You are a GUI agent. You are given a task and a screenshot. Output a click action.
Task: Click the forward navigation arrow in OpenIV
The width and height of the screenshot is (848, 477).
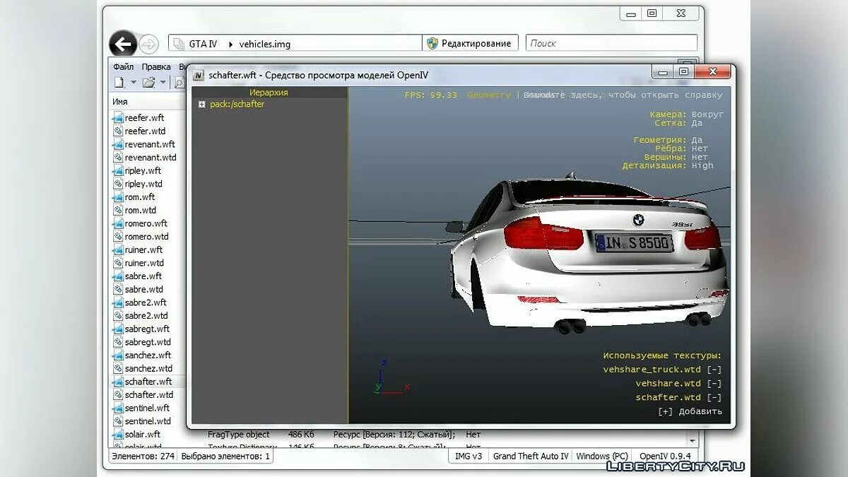[148, 44]
